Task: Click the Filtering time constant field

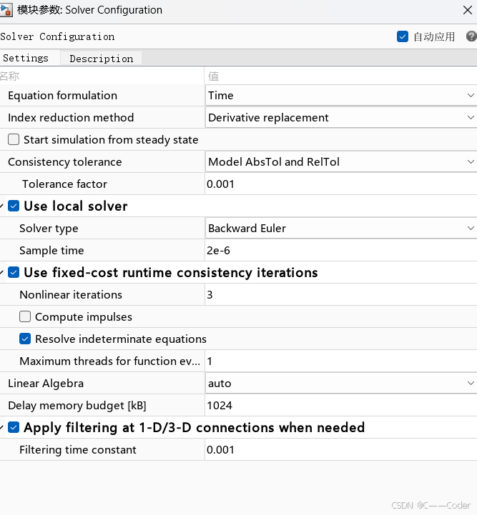Action: 340,449
